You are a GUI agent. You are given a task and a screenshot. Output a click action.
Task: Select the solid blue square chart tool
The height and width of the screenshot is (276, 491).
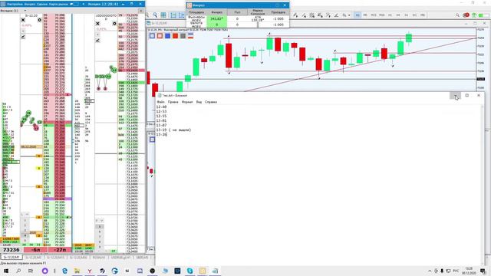coord(167,36)
